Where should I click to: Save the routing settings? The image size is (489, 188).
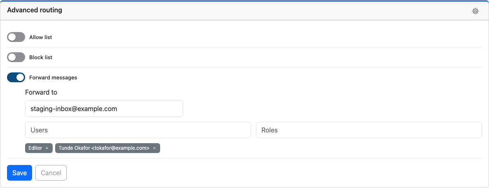click(x=20, y=173)
